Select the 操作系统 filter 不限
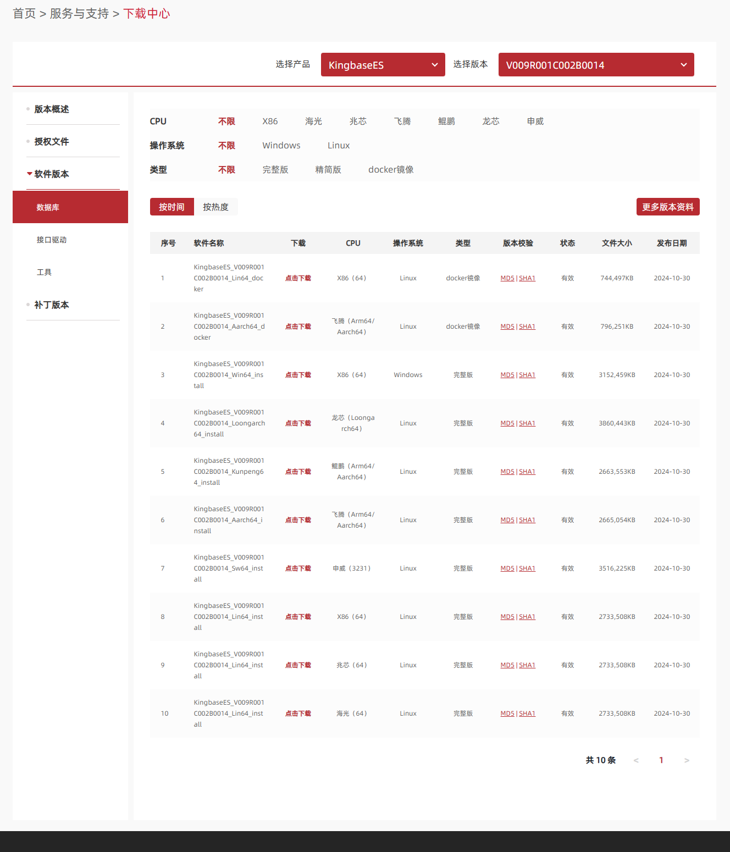Image resolution: width=730 pixels, height=852 pixels. pyautogui.click(x=226, y=145)
